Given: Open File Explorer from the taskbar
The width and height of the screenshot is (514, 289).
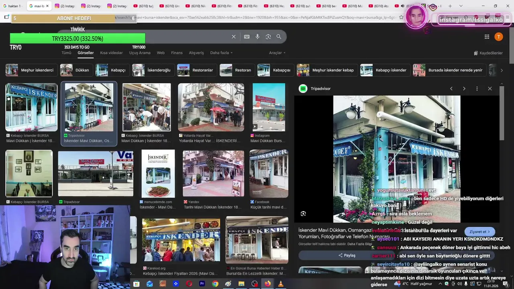Looking at the screenshot, I should point(241,284).
